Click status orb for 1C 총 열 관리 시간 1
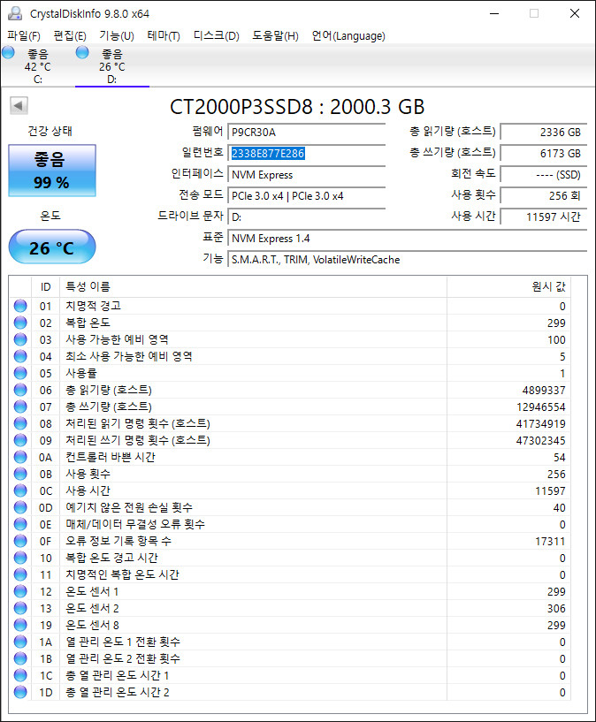The image size is (596, 722). tap(20, 675)
